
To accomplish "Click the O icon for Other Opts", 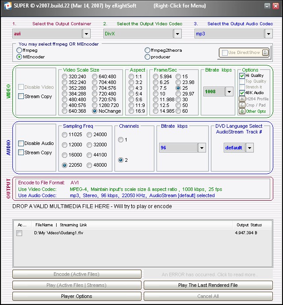I will tap(242, 111).
